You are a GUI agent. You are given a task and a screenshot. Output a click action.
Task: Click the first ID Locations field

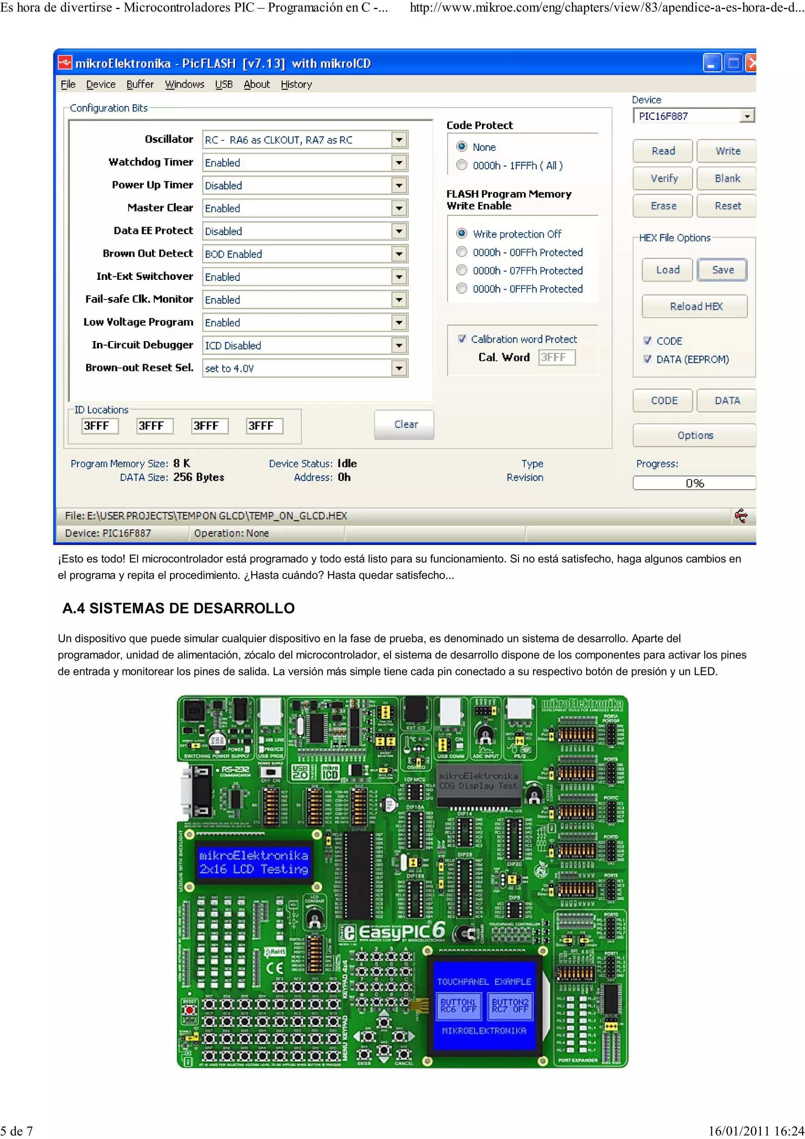click(x=100, y=426)
